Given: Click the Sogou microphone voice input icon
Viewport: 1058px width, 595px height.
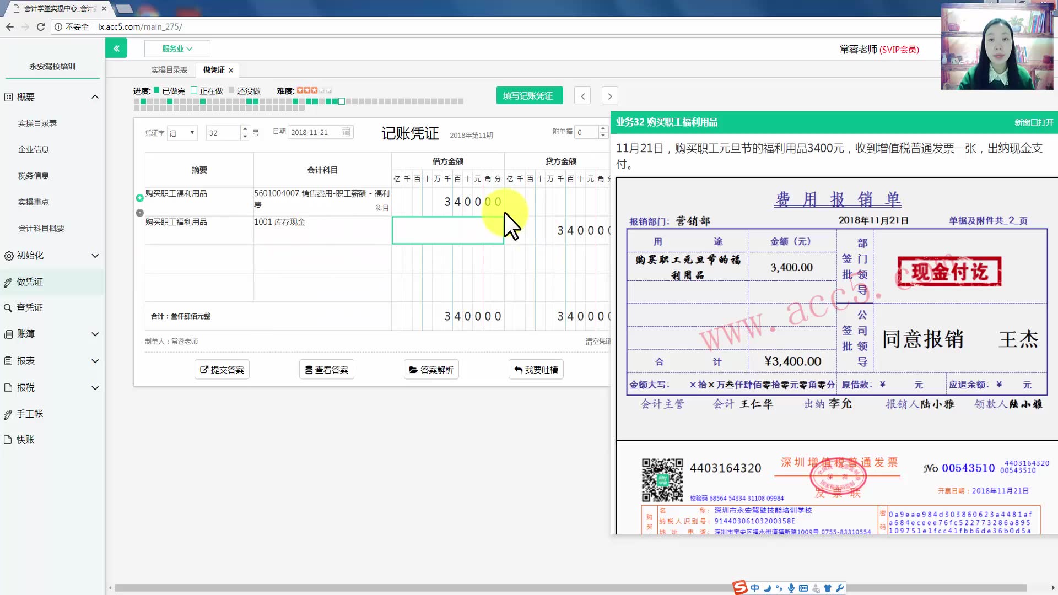Looking at the screenshot, I should pos(791,588).
